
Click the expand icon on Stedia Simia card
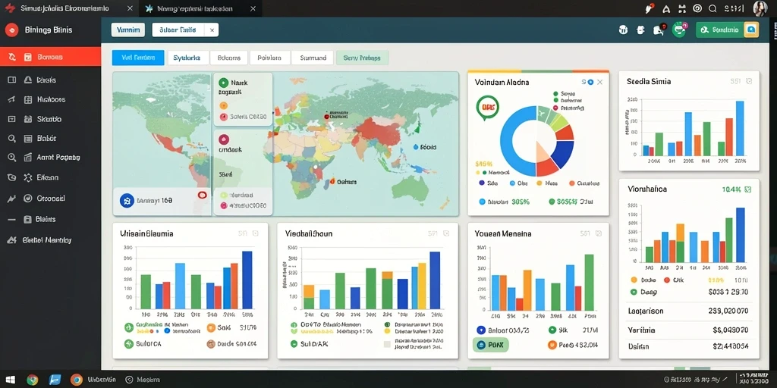click(749, 80)
